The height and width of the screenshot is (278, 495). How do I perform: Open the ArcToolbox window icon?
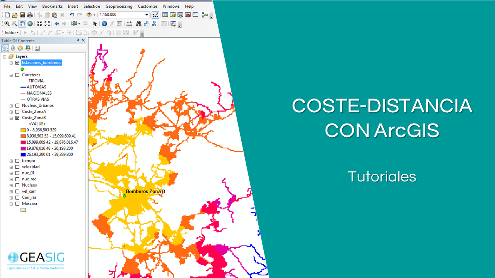188,15
